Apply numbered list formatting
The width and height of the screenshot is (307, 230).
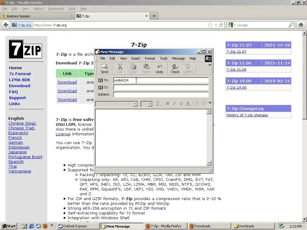coord(198,104)
